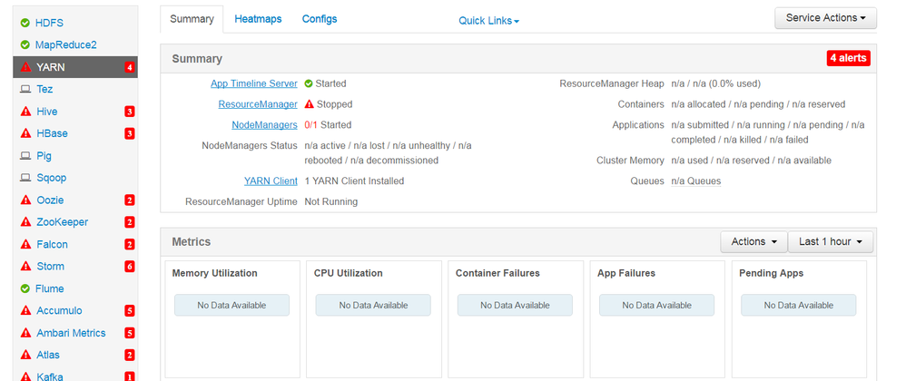Click the red 4 alerts button
The image size is (906, 381).
pyautogui.click(x=848, y=58)
